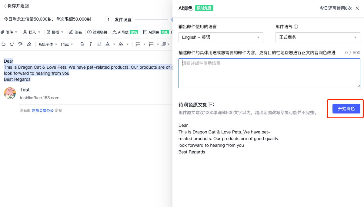This screenshot has width=364, height=207.
Task: Click the 开始润色 button
Action: (x=346, y=109)
